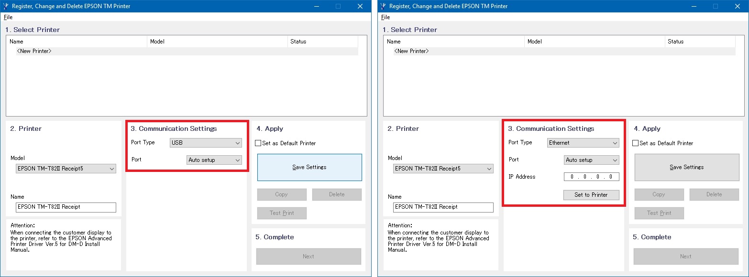Viewport: 749px width, 277px height.
Task: Click Test Print in the USB window
Action: pyautogui.click(x=282, y=213)
